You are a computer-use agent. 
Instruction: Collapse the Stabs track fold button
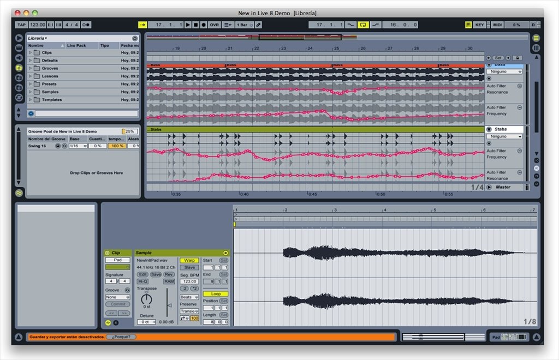pyautogui.click(x=489, y=129)
